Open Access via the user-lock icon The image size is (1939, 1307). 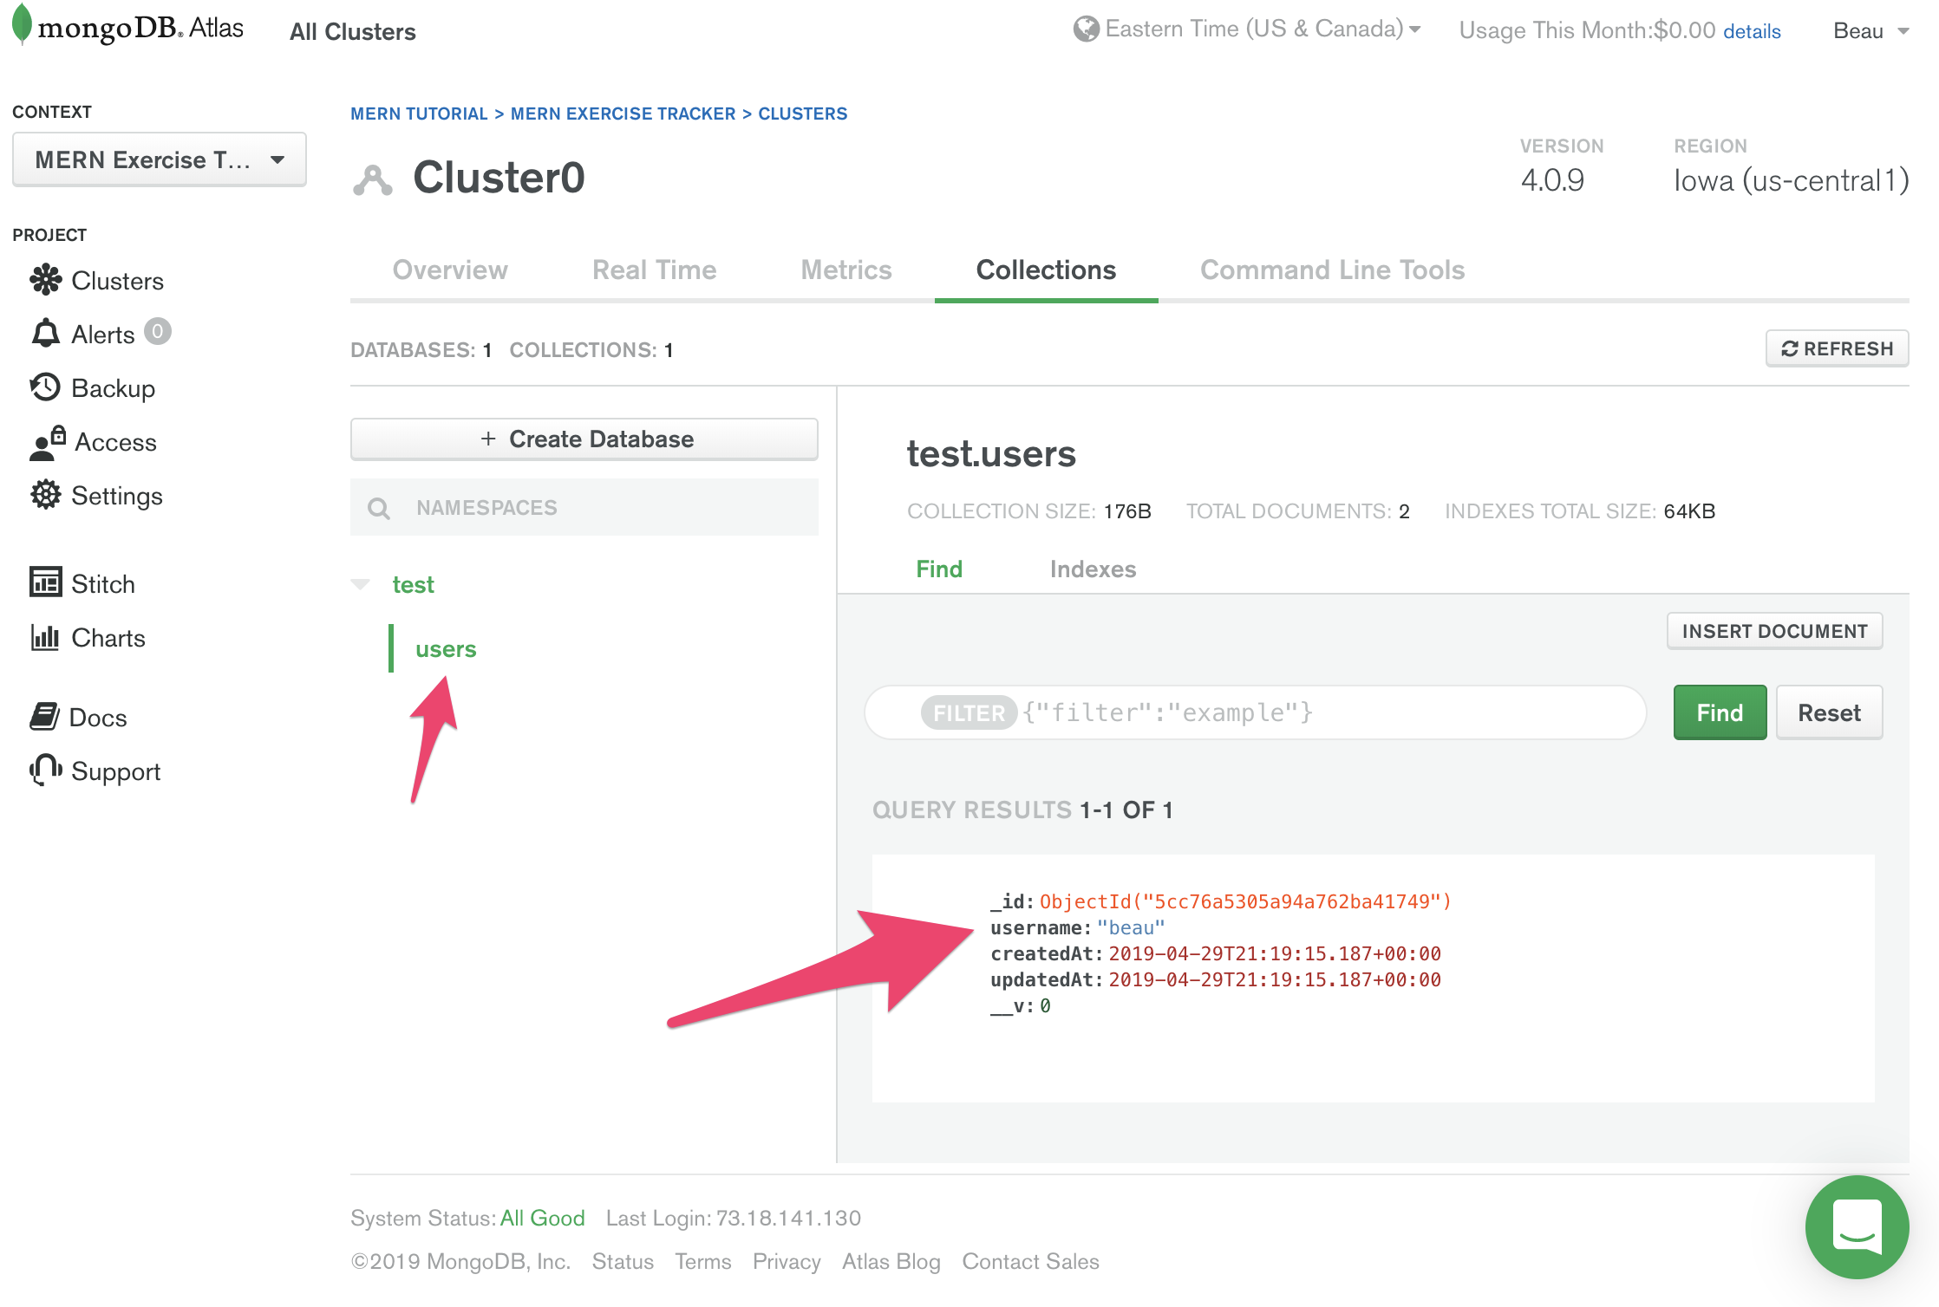pyautogui.click(x=47, y=442)
